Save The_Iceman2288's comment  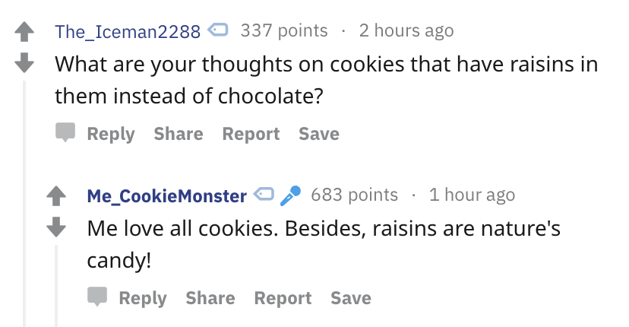point(319,134)
